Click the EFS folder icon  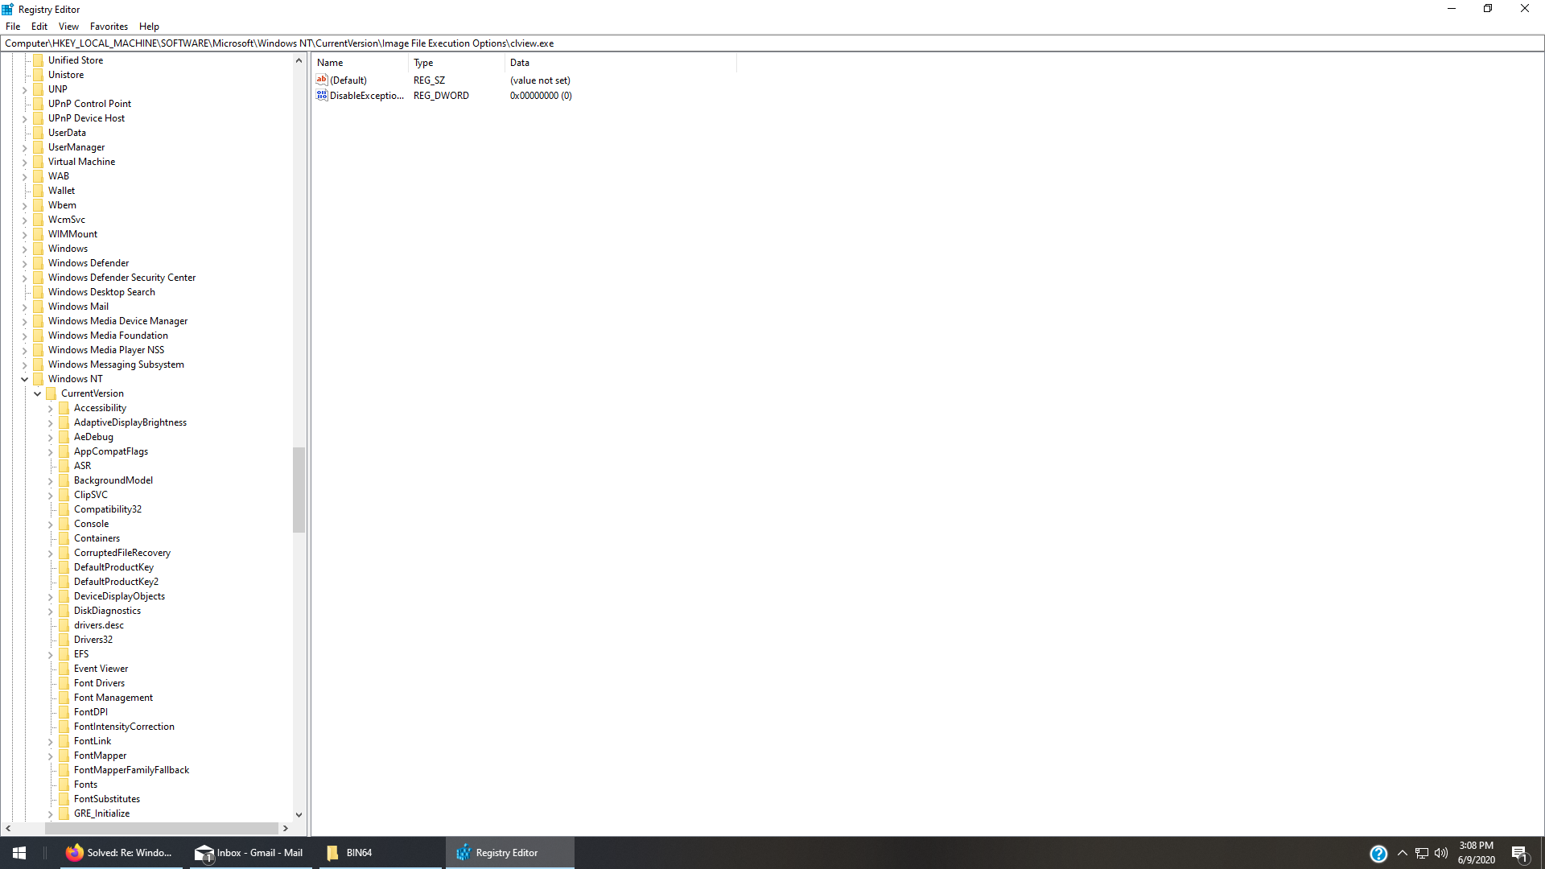click(x=64, y=654)
